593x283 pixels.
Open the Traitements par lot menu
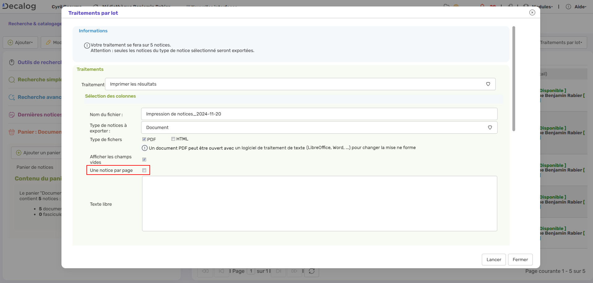point(561,42)
